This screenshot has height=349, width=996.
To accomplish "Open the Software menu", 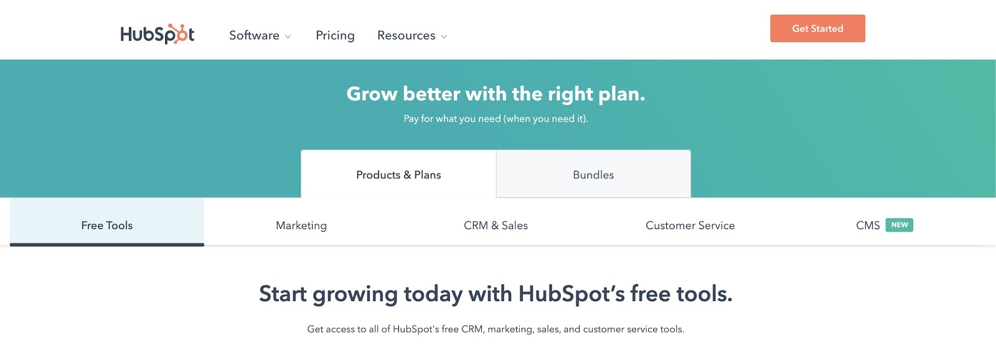I will (254, 35).
